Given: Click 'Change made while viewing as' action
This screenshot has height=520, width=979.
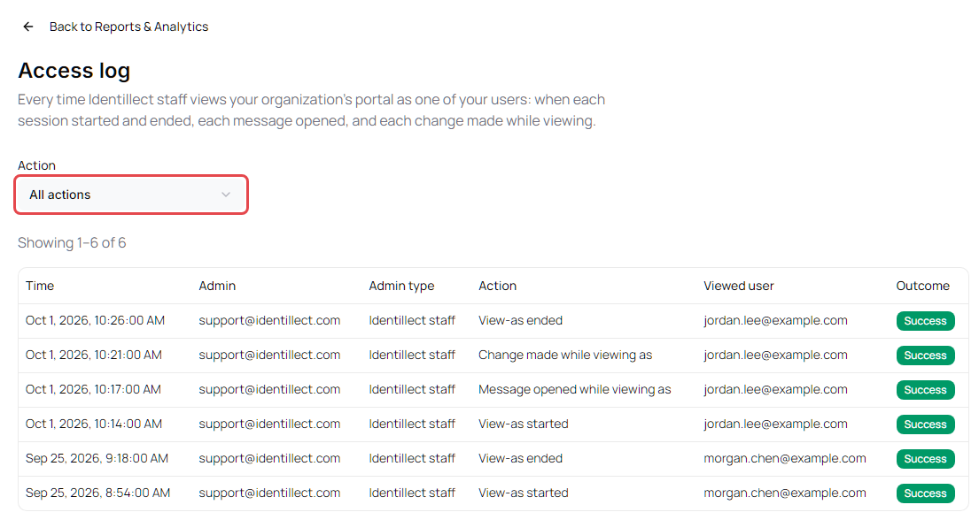Looking at the screenshot, I should (x=565, y=355).
